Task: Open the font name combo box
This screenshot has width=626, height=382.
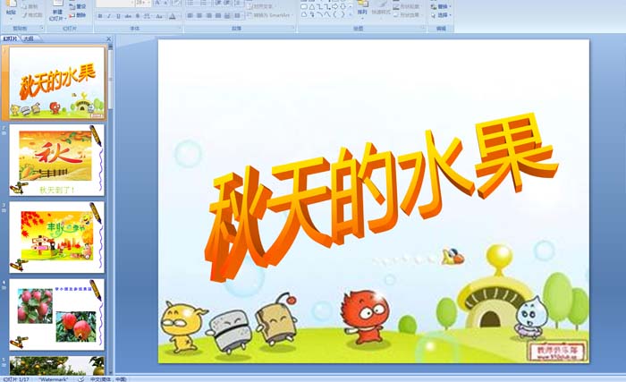Action: click(x=115, y=3)
